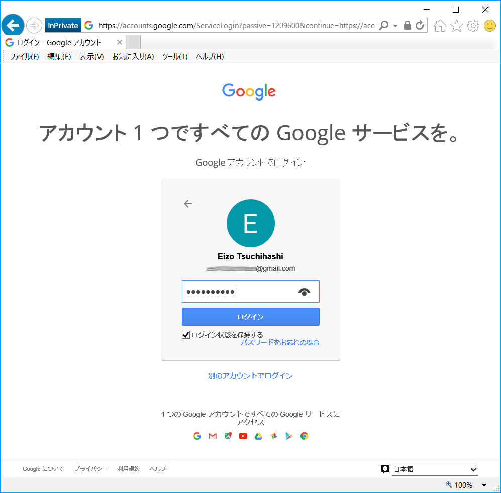Click the zoom magnifier icon in status bar
This screenshot has width=501, height=493.
pyautogui.click(x=449, y=484)
